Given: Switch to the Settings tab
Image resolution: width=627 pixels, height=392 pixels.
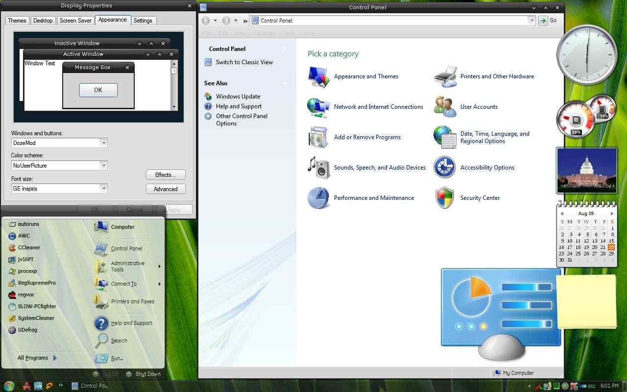Looking at the screenshot, I should point(143,21).
